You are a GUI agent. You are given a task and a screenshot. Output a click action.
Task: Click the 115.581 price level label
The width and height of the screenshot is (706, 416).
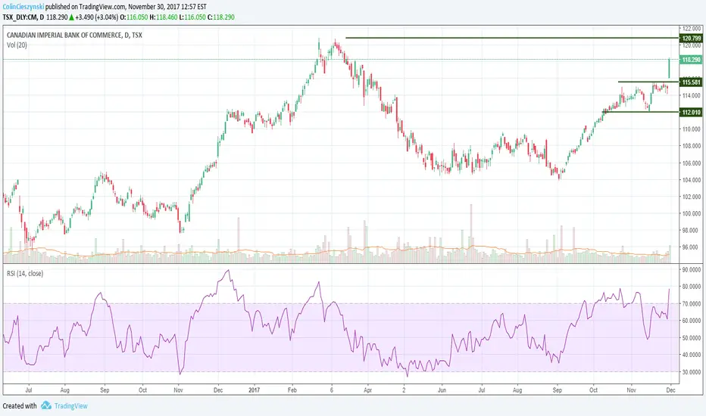point(691,82)
